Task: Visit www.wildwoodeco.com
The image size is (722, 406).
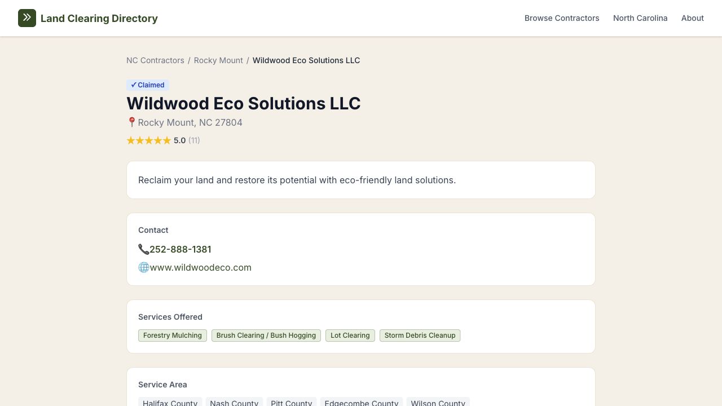Action: click(x=201, y=267)
